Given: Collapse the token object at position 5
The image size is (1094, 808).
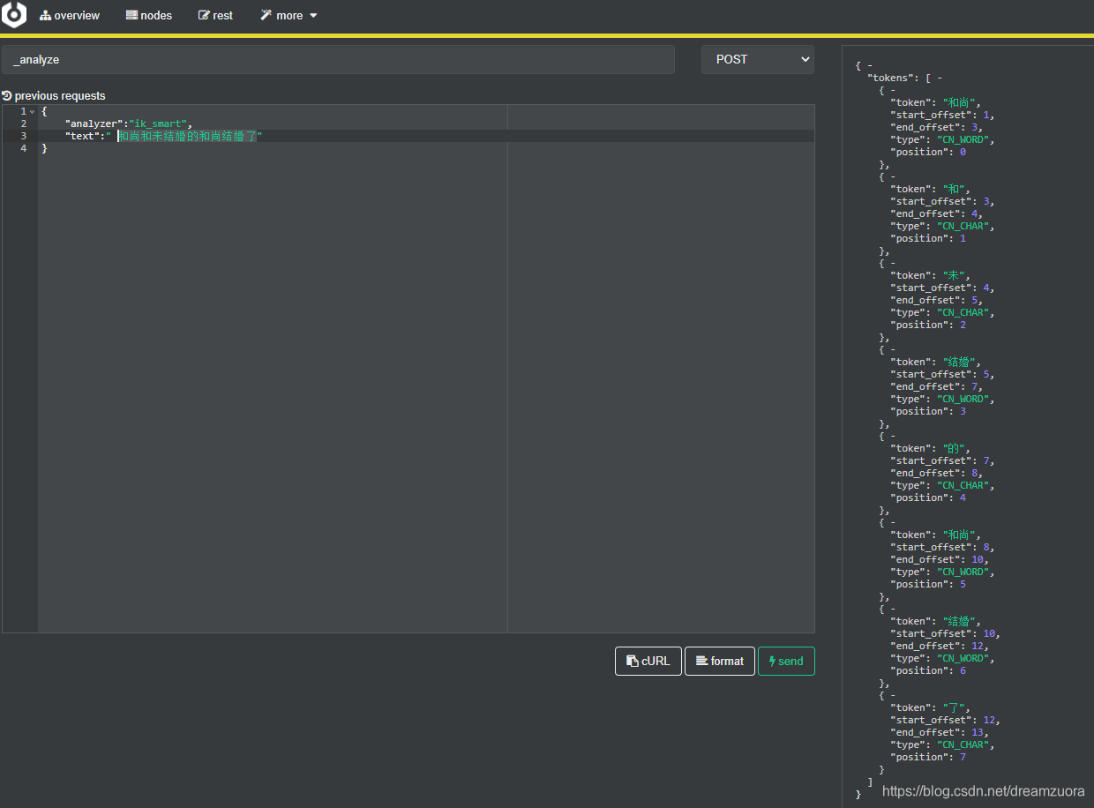Looking at the screenshot, I should pos(894,522).
